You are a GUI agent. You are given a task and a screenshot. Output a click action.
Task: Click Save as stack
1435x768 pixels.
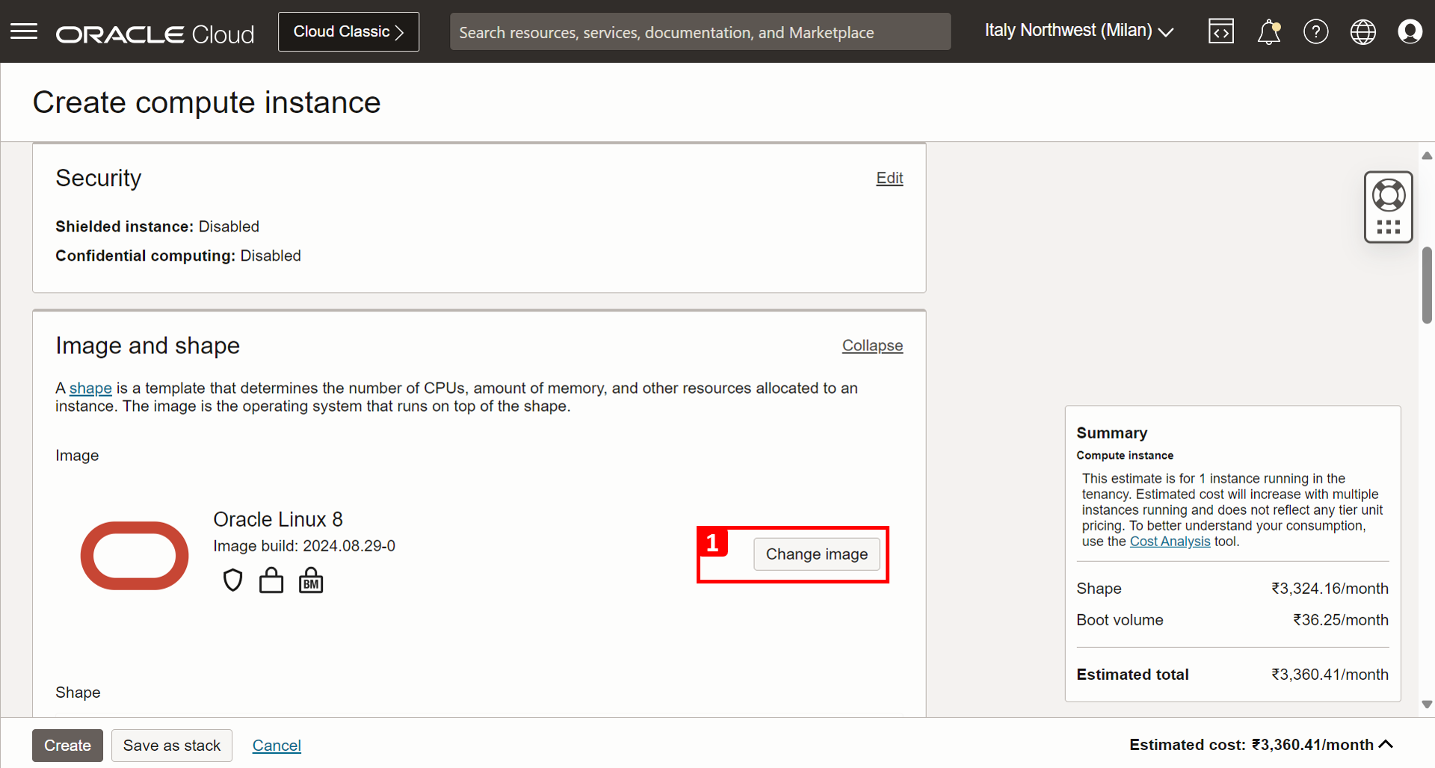click(x=172, y=746)
